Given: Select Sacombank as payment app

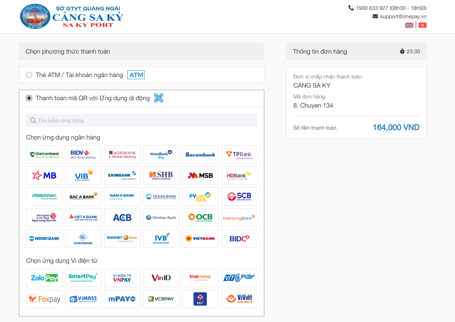Looking at the screenshot, I should click(200, 155).
